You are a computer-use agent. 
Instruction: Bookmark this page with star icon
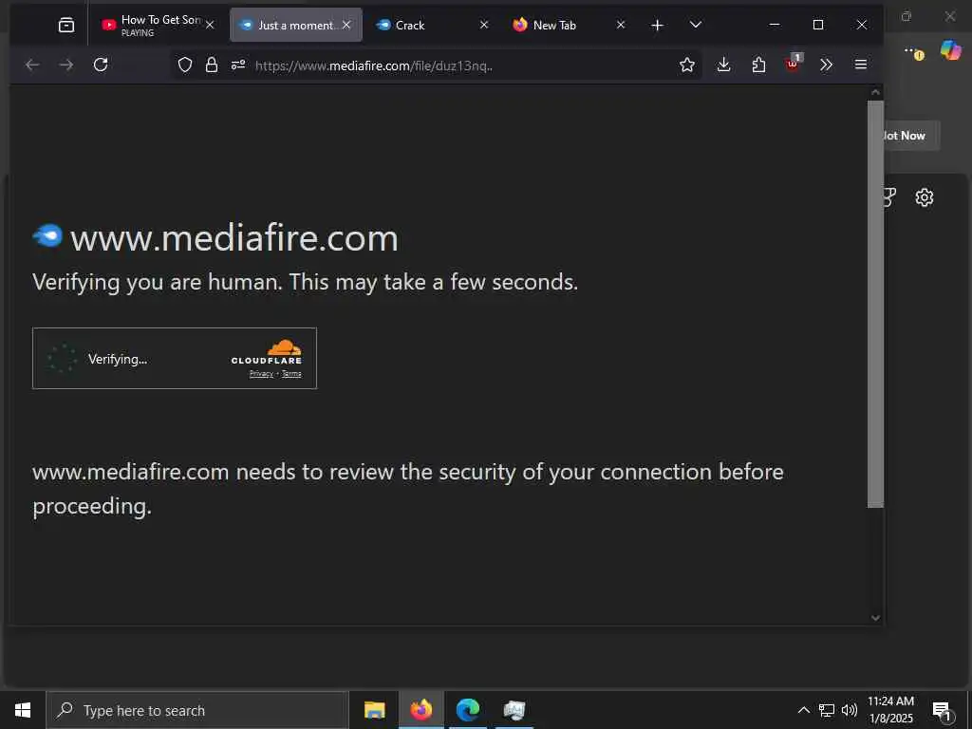pyautogui.click(x=687, y=65)
